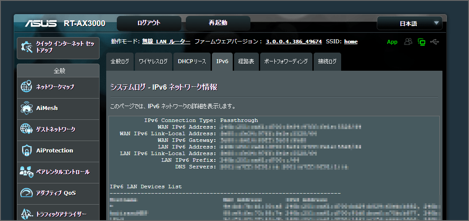
Task: Click the システムログ - IPv6 ネットワーク情報 heading
Action: (x=164, y=87)
